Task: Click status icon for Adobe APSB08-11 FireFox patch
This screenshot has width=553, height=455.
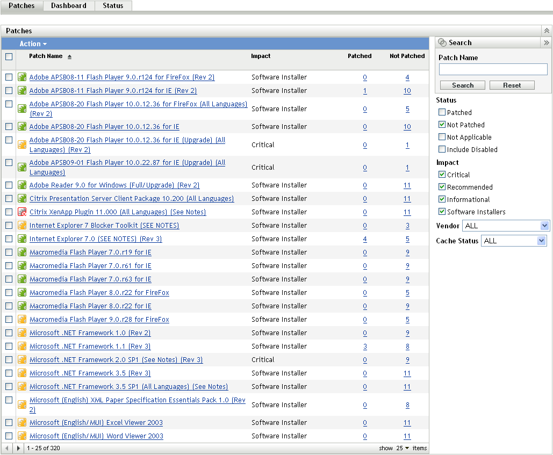Action: pos(22,77)
